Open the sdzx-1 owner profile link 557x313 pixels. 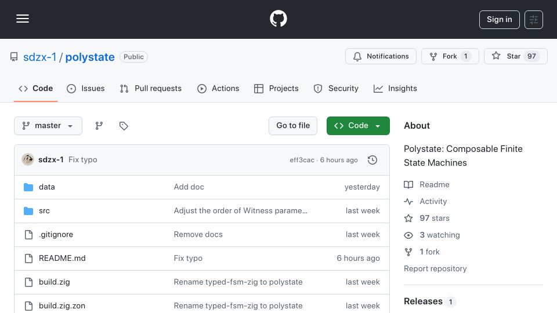point(40,57)
